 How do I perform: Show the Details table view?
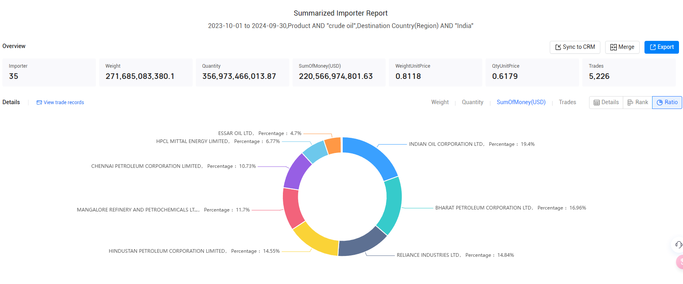606,103
